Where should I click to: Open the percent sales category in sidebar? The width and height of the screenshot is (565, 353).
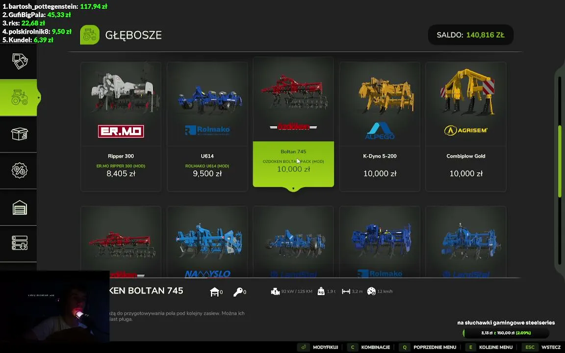tap(20, 171)
